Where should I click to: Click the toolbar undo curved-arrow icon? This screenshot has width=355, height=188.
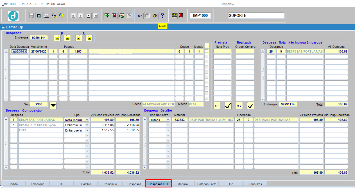[x=140, y=15]
